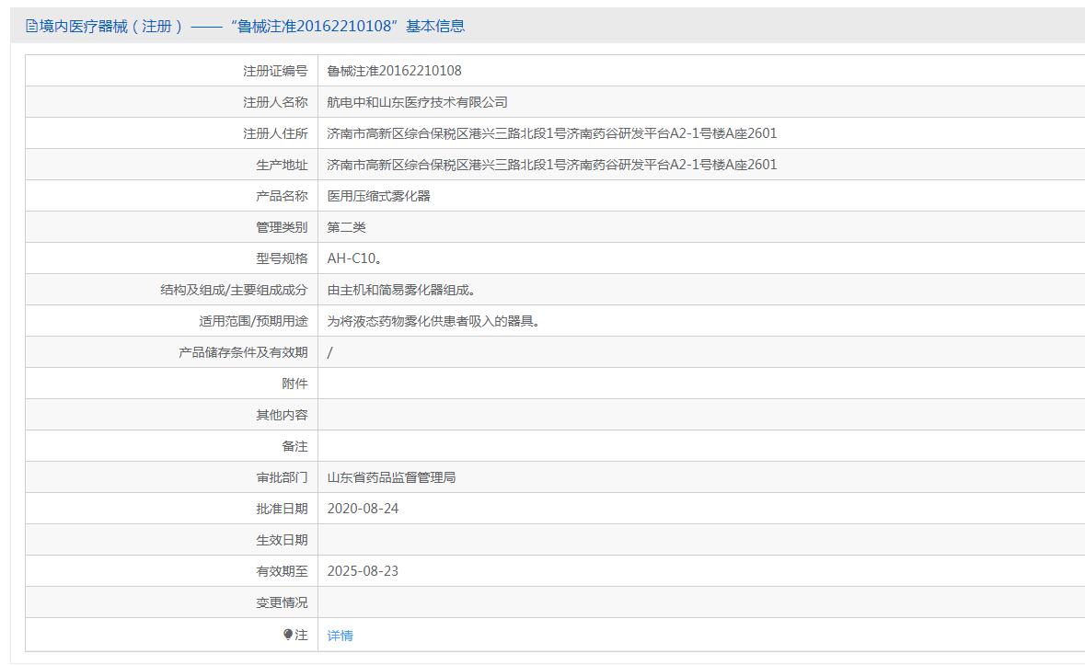Select approval department 山东省药品监督管理局

(x=392, y=477)
